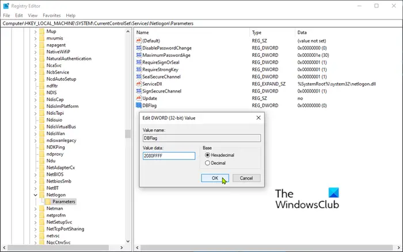Expand the NdisCap tree node
The width and height of the screenshot is (403, 252).
[36, 100]
